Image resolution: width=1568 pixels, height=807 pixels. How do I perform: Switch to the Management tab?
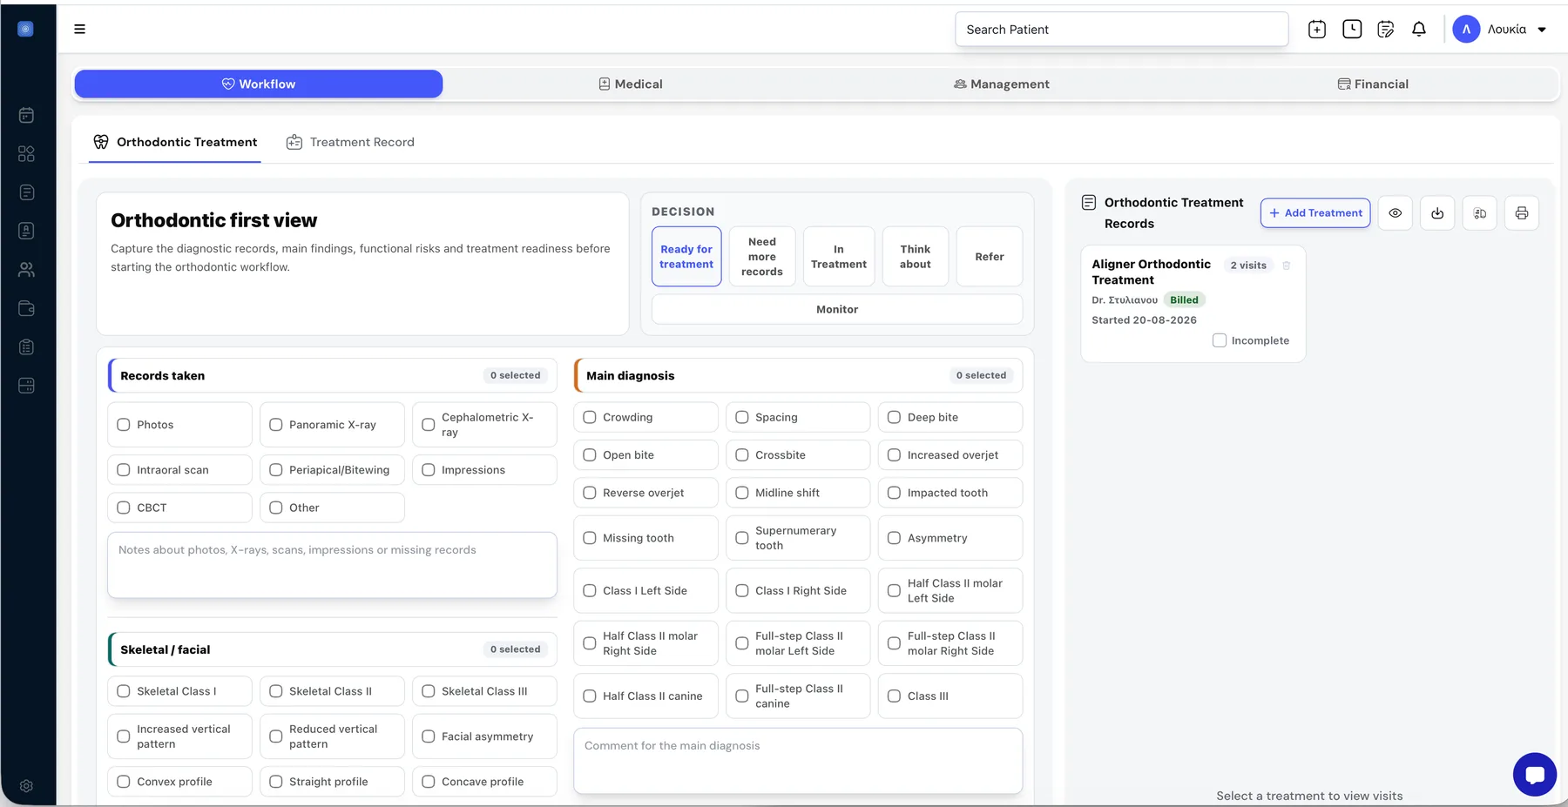[1002, 84]
